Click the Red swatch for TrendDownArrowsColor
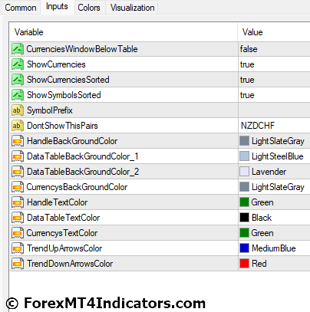Image resolution: width=310 pixels, height=312 pixels. point(244,264)
